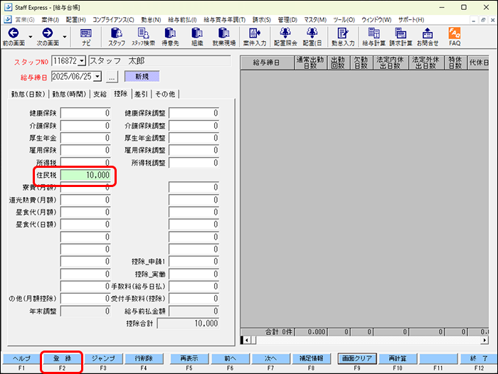The image size is (498, 374).
Task: Switch to the 勤怠(日数) tab
Action: click(x=28, y=94)
